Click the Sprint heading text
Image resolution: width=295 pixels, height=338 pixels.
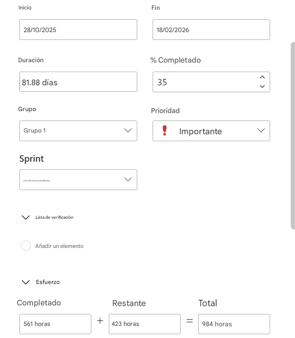(31, 159)
